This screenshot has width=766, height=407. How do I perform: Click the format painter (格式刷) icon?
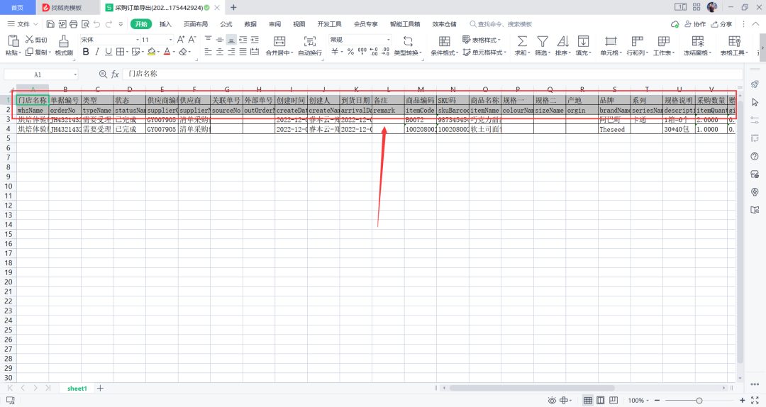point(64,41)
